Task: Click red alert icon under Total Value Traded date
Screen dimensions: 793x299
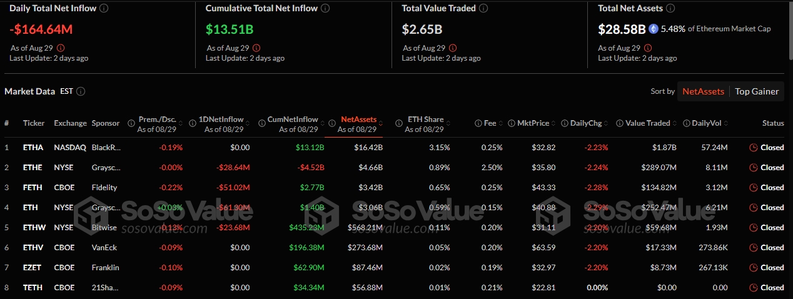Action: click(453, 48)
